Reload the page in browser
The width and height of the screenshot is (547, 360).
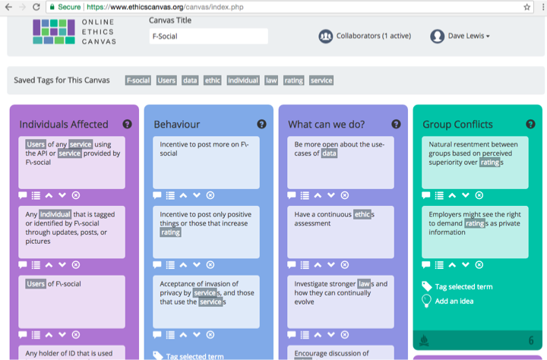pyautogui.click(x=36, y=7)
